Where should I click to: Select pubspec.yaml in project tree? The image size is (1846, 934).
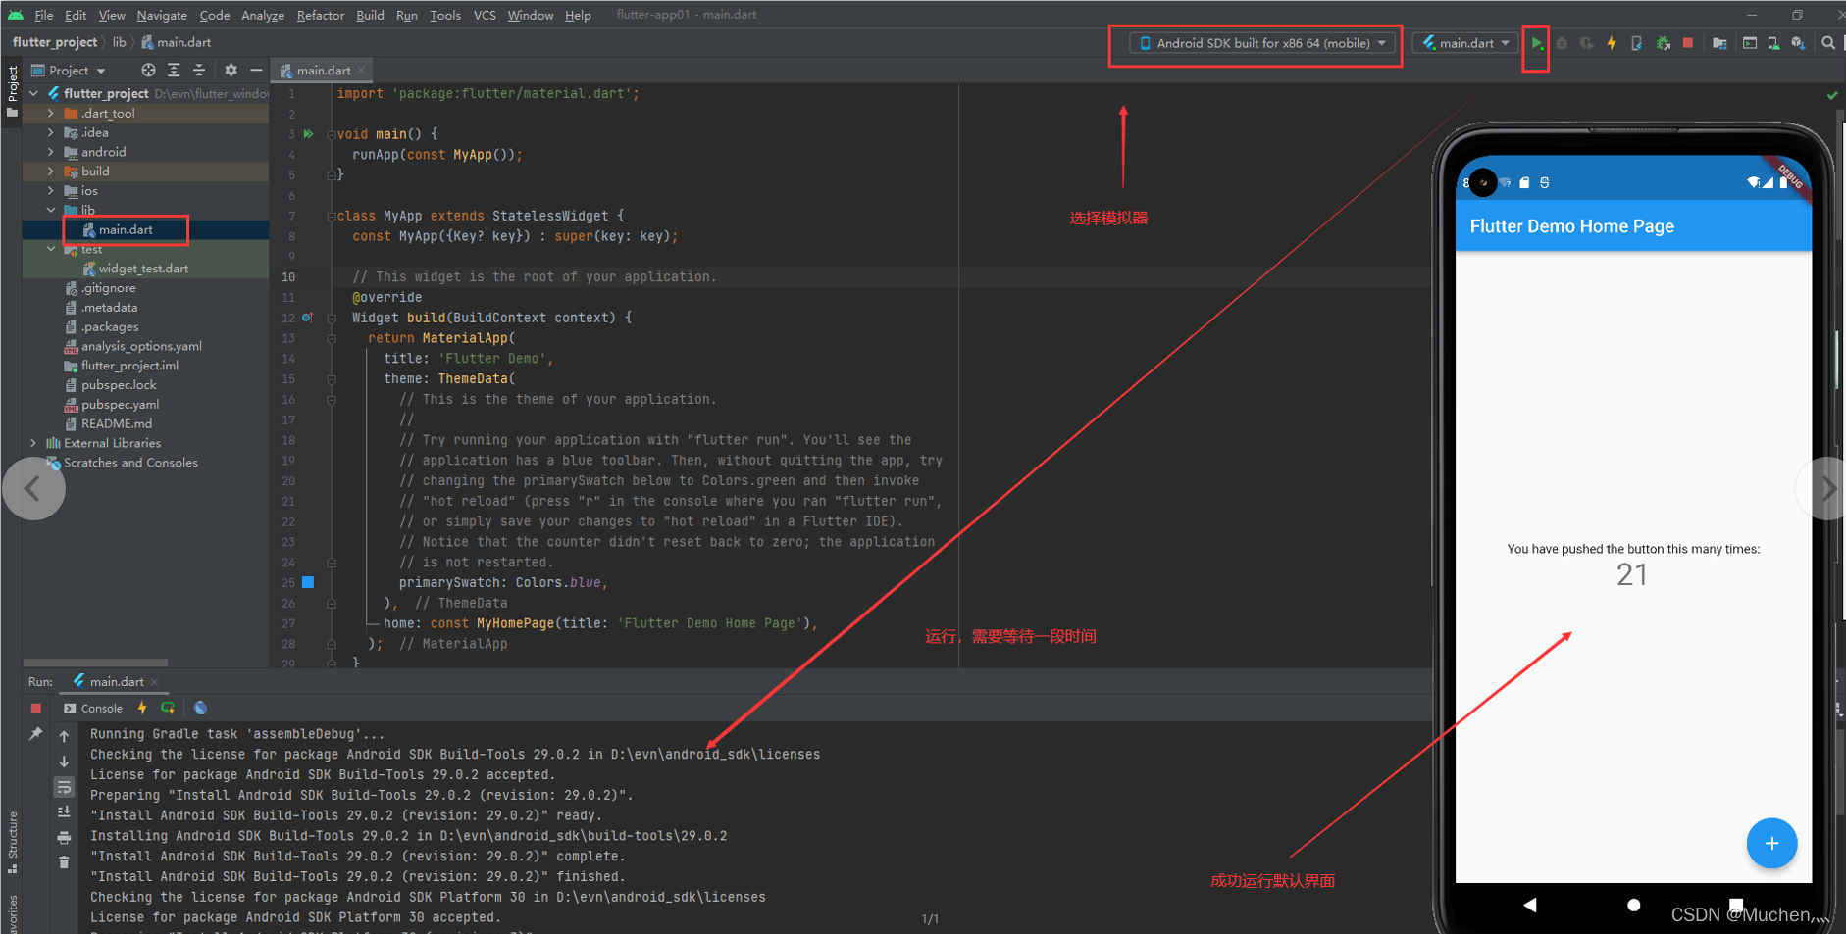pos(120,405)
